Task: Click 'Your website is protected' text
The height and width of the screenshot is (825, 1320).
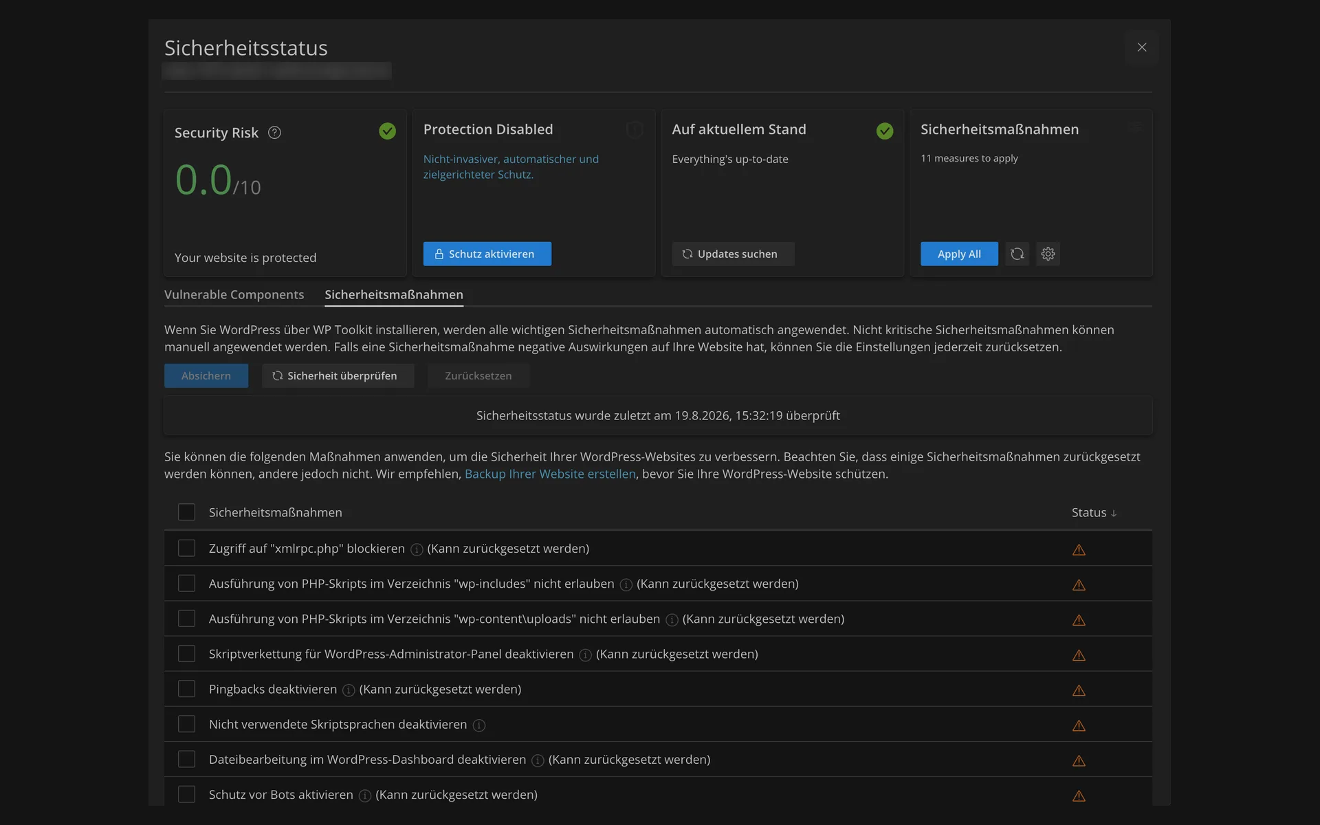Action: (245, 258)
